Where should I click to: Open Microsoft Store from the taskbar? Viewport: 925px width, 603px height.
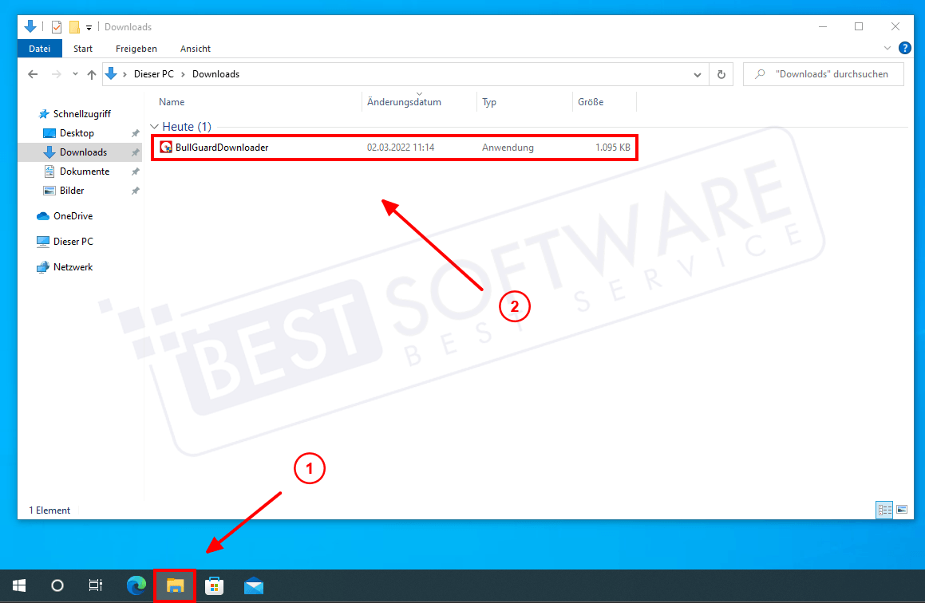click(214, 586)
